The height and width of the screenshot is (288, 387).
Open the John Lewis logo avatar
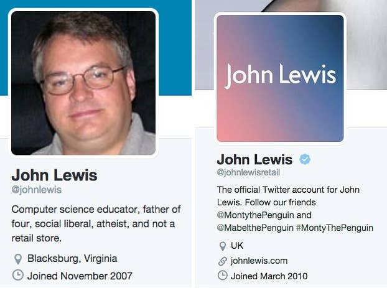pos(280,78)
